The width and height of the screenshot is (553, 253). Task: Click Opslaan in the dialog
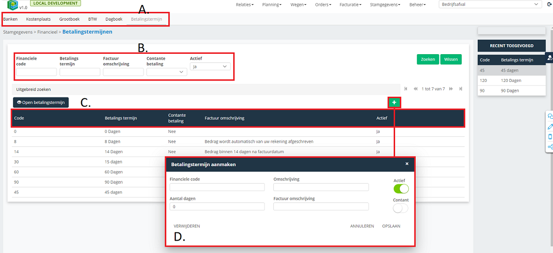pos(391,226)
